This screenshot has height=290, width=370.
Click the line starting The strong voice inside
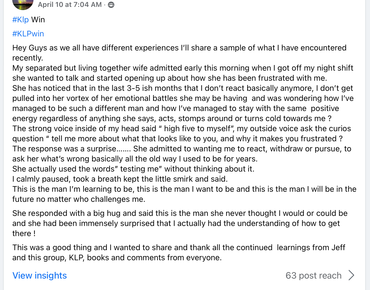[x=182, y=129]
